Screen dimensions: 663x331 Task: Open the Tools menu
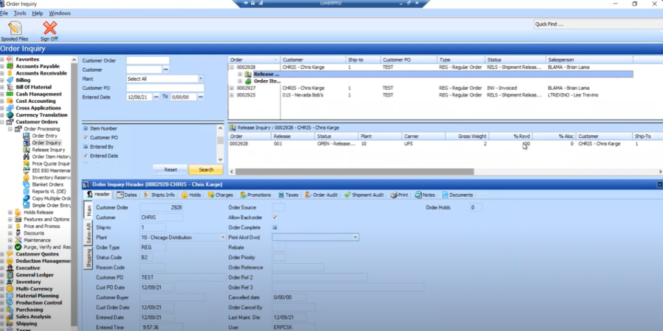point(20,14)
